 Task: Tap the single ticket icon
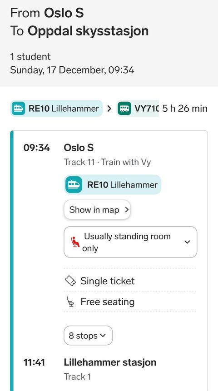[70, 281]
